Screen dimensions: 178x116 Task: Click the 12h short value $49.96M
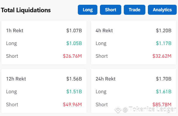coord(72,104)
